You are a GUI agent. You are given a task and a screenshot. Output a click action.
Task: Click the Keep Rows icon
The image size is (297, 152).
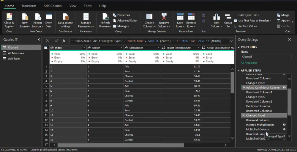(180, 17)
